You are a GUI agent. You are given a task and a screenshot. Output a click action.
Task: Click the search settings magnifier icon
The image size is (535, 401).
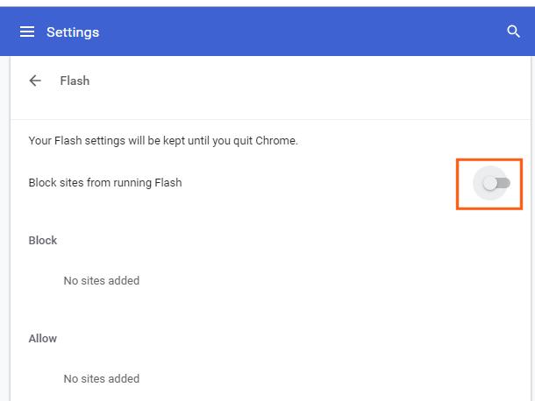pos(513,32)
